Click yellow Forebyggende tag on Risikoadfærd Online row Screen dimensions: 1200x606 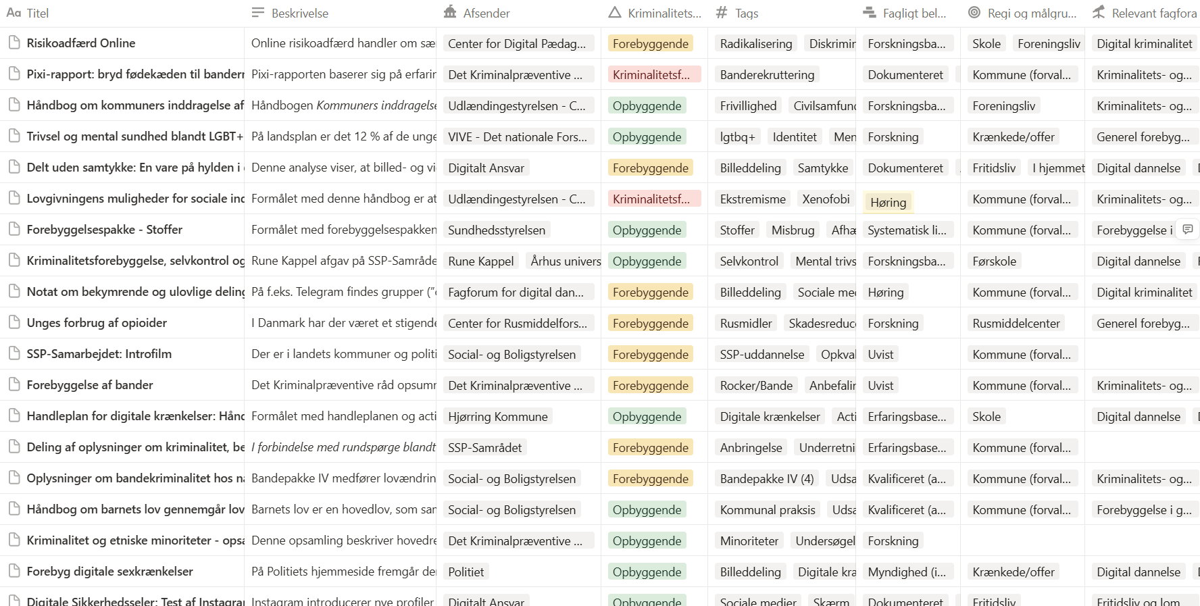[x=650, y=44]
